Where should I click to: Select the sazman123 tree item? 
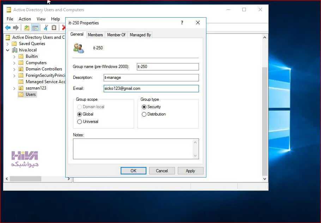pyautogui.click(x=36, y=88)
